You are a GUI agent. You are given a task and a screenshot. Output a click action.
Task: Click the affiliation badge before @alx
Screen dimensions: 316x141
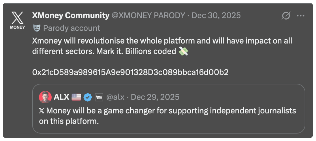(x=99, y=97)
